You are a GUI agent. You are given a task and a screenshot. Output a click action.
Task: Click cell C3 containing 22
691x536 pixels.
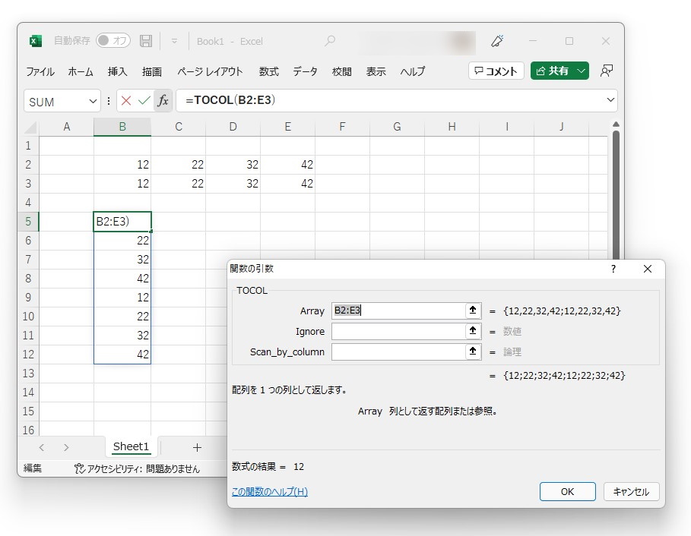(x=179, y=184)
